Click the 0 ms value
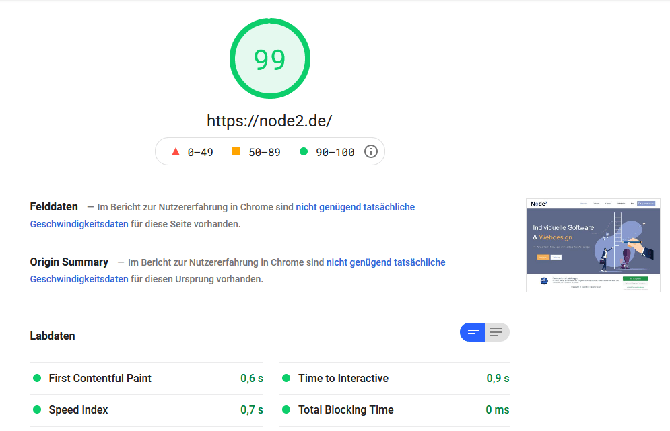 click(x=498, y=410)
